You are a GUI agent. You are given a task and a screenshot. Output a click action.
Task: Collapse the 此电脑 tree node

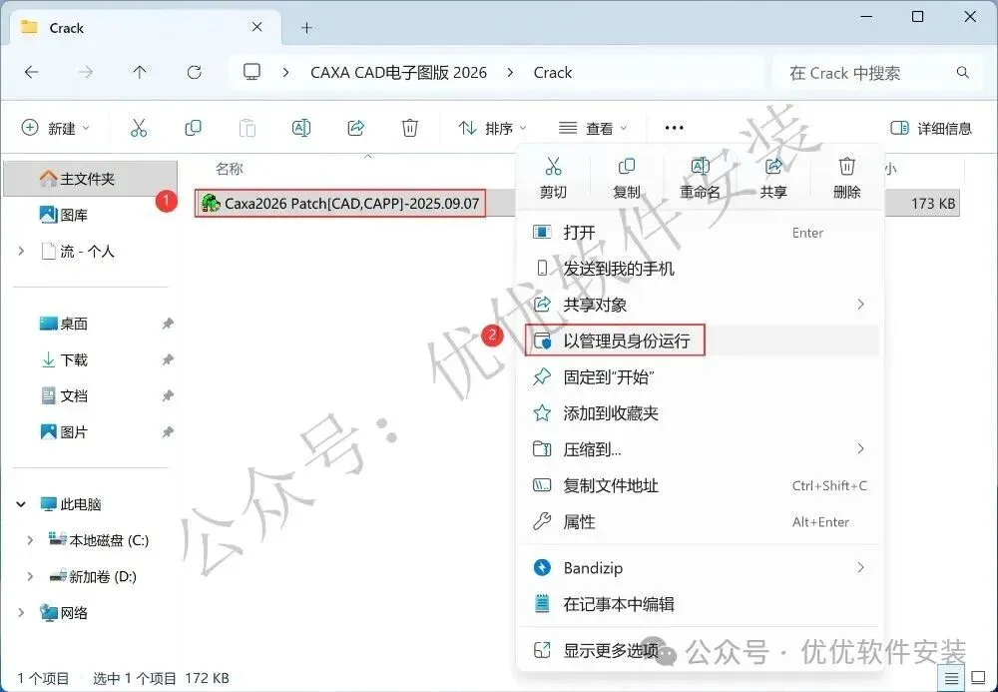coord(21,504)
